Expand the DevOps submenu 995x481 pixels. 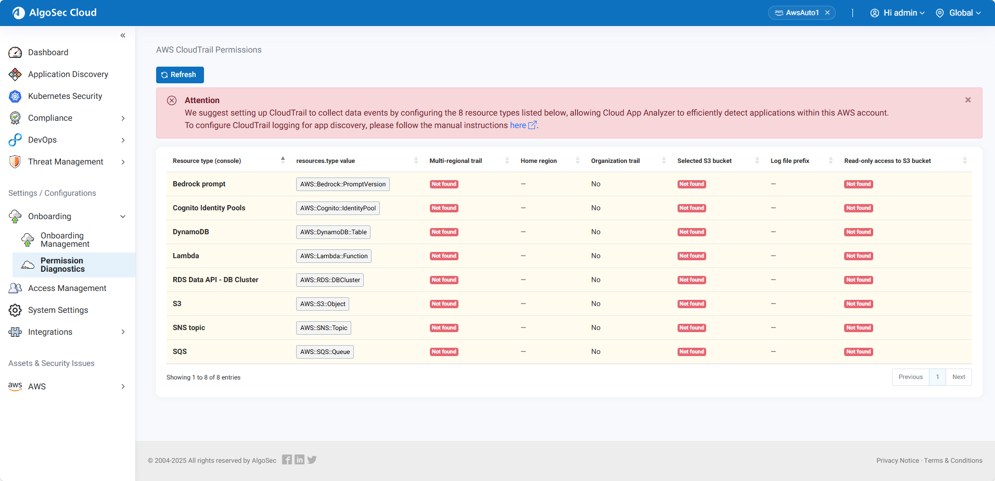coord(123,140)
